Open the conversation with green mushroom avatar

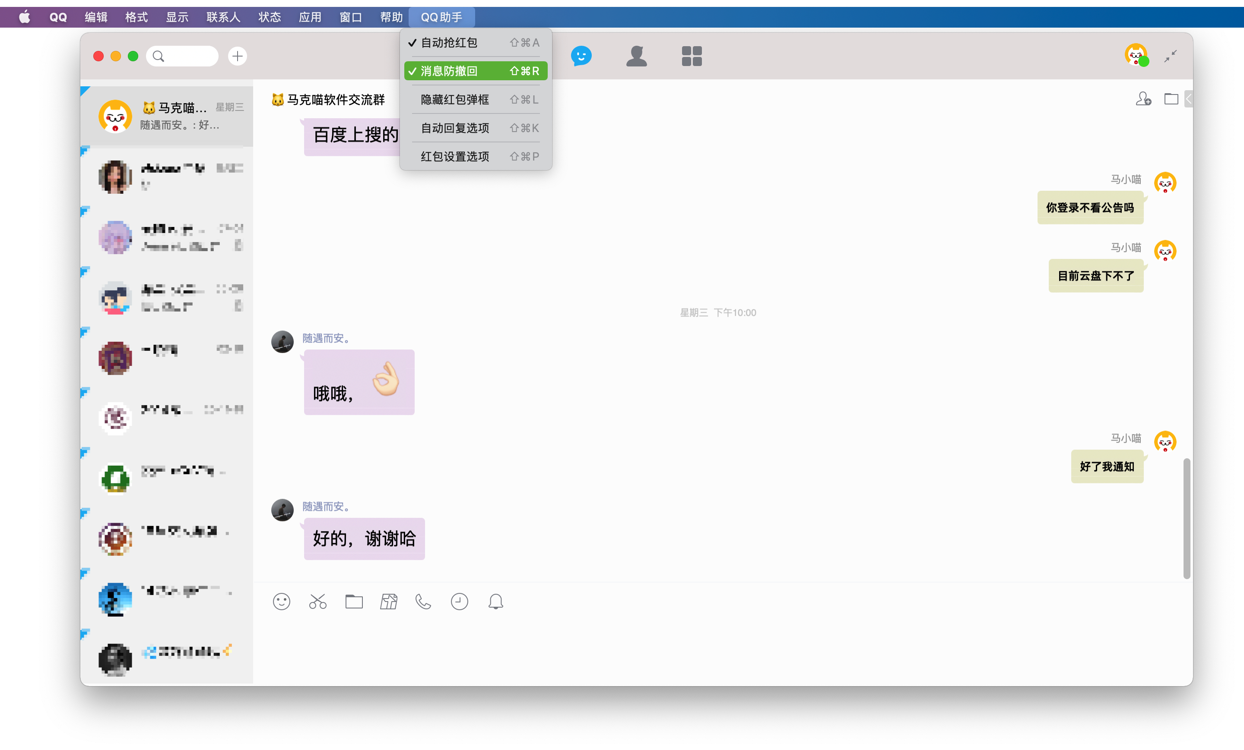(167, 479)
